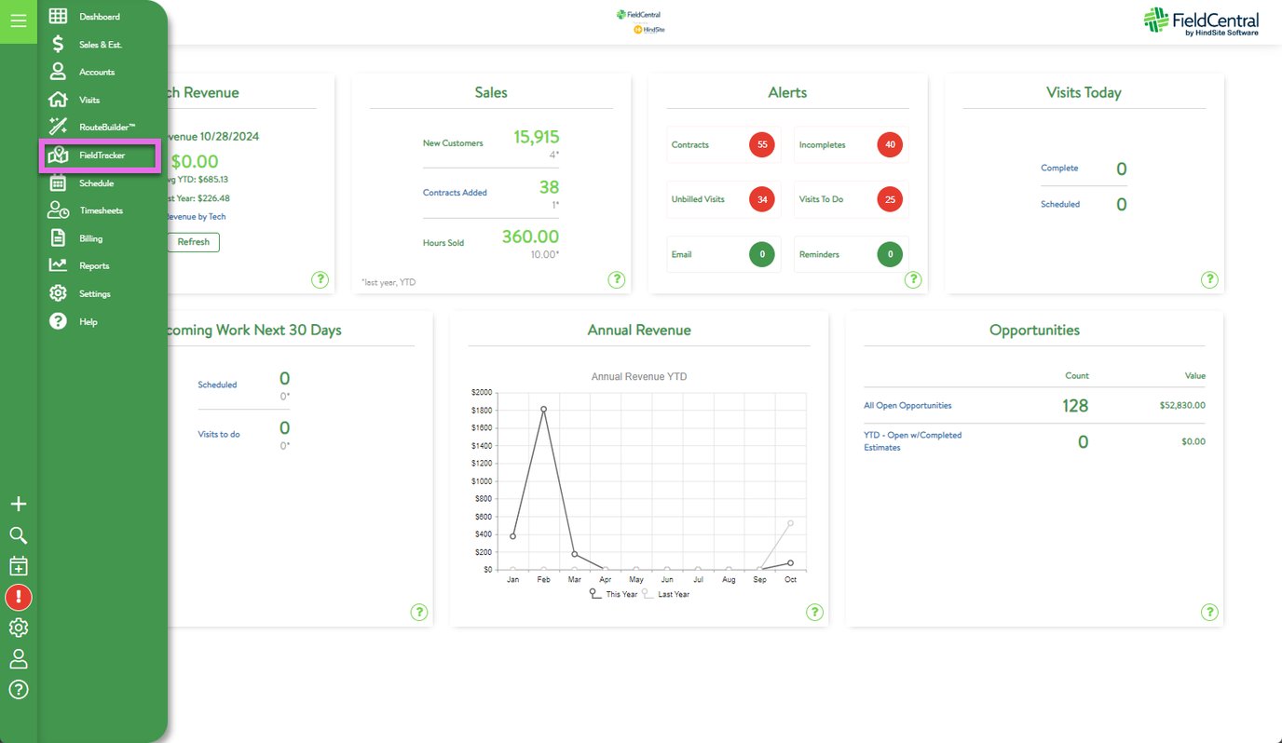Click the Annual Revenue chart help icon

coord(814,612)
